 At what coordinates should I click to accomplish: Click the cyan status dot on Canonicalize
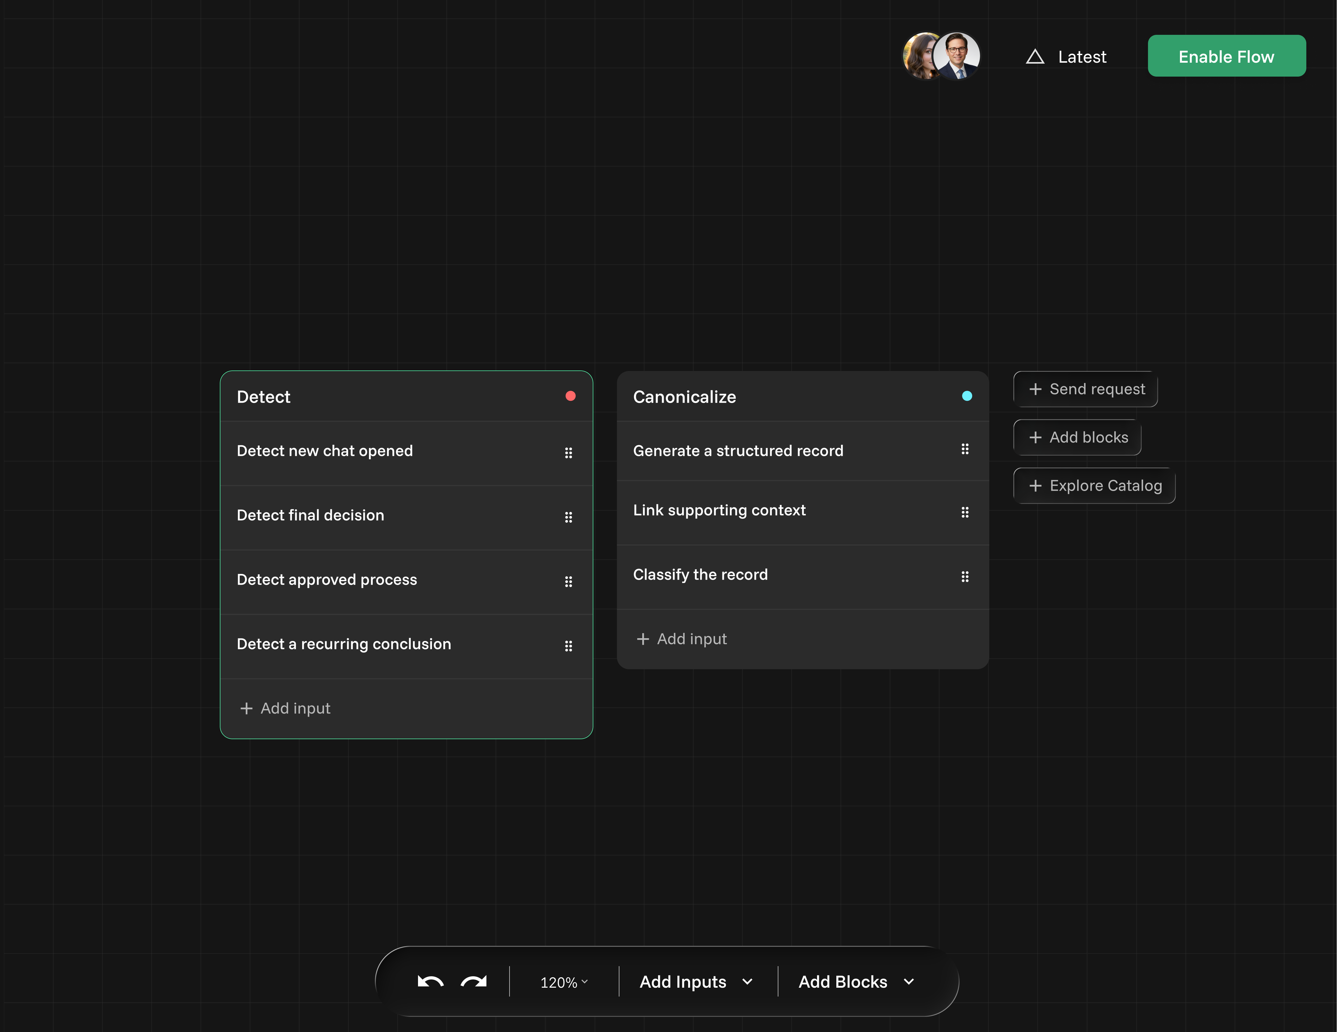coord(966,396)
